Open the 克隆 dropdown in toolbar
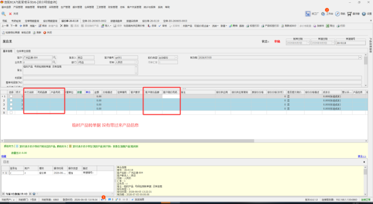 (33, 25)
